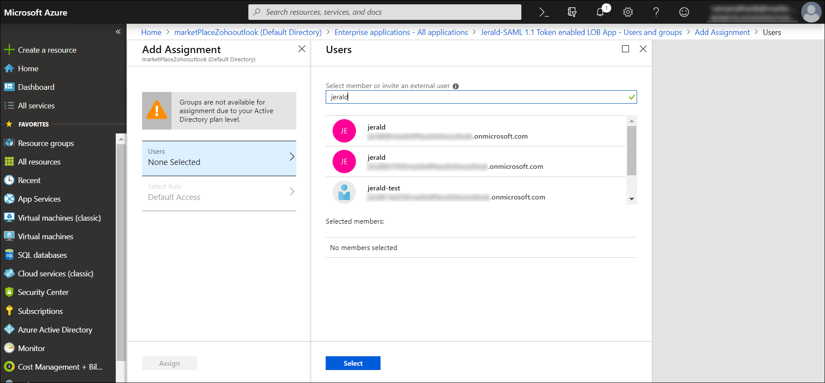825x383 pixels.
Task: Open the feedback smiley icon
Action: (684, 12)
